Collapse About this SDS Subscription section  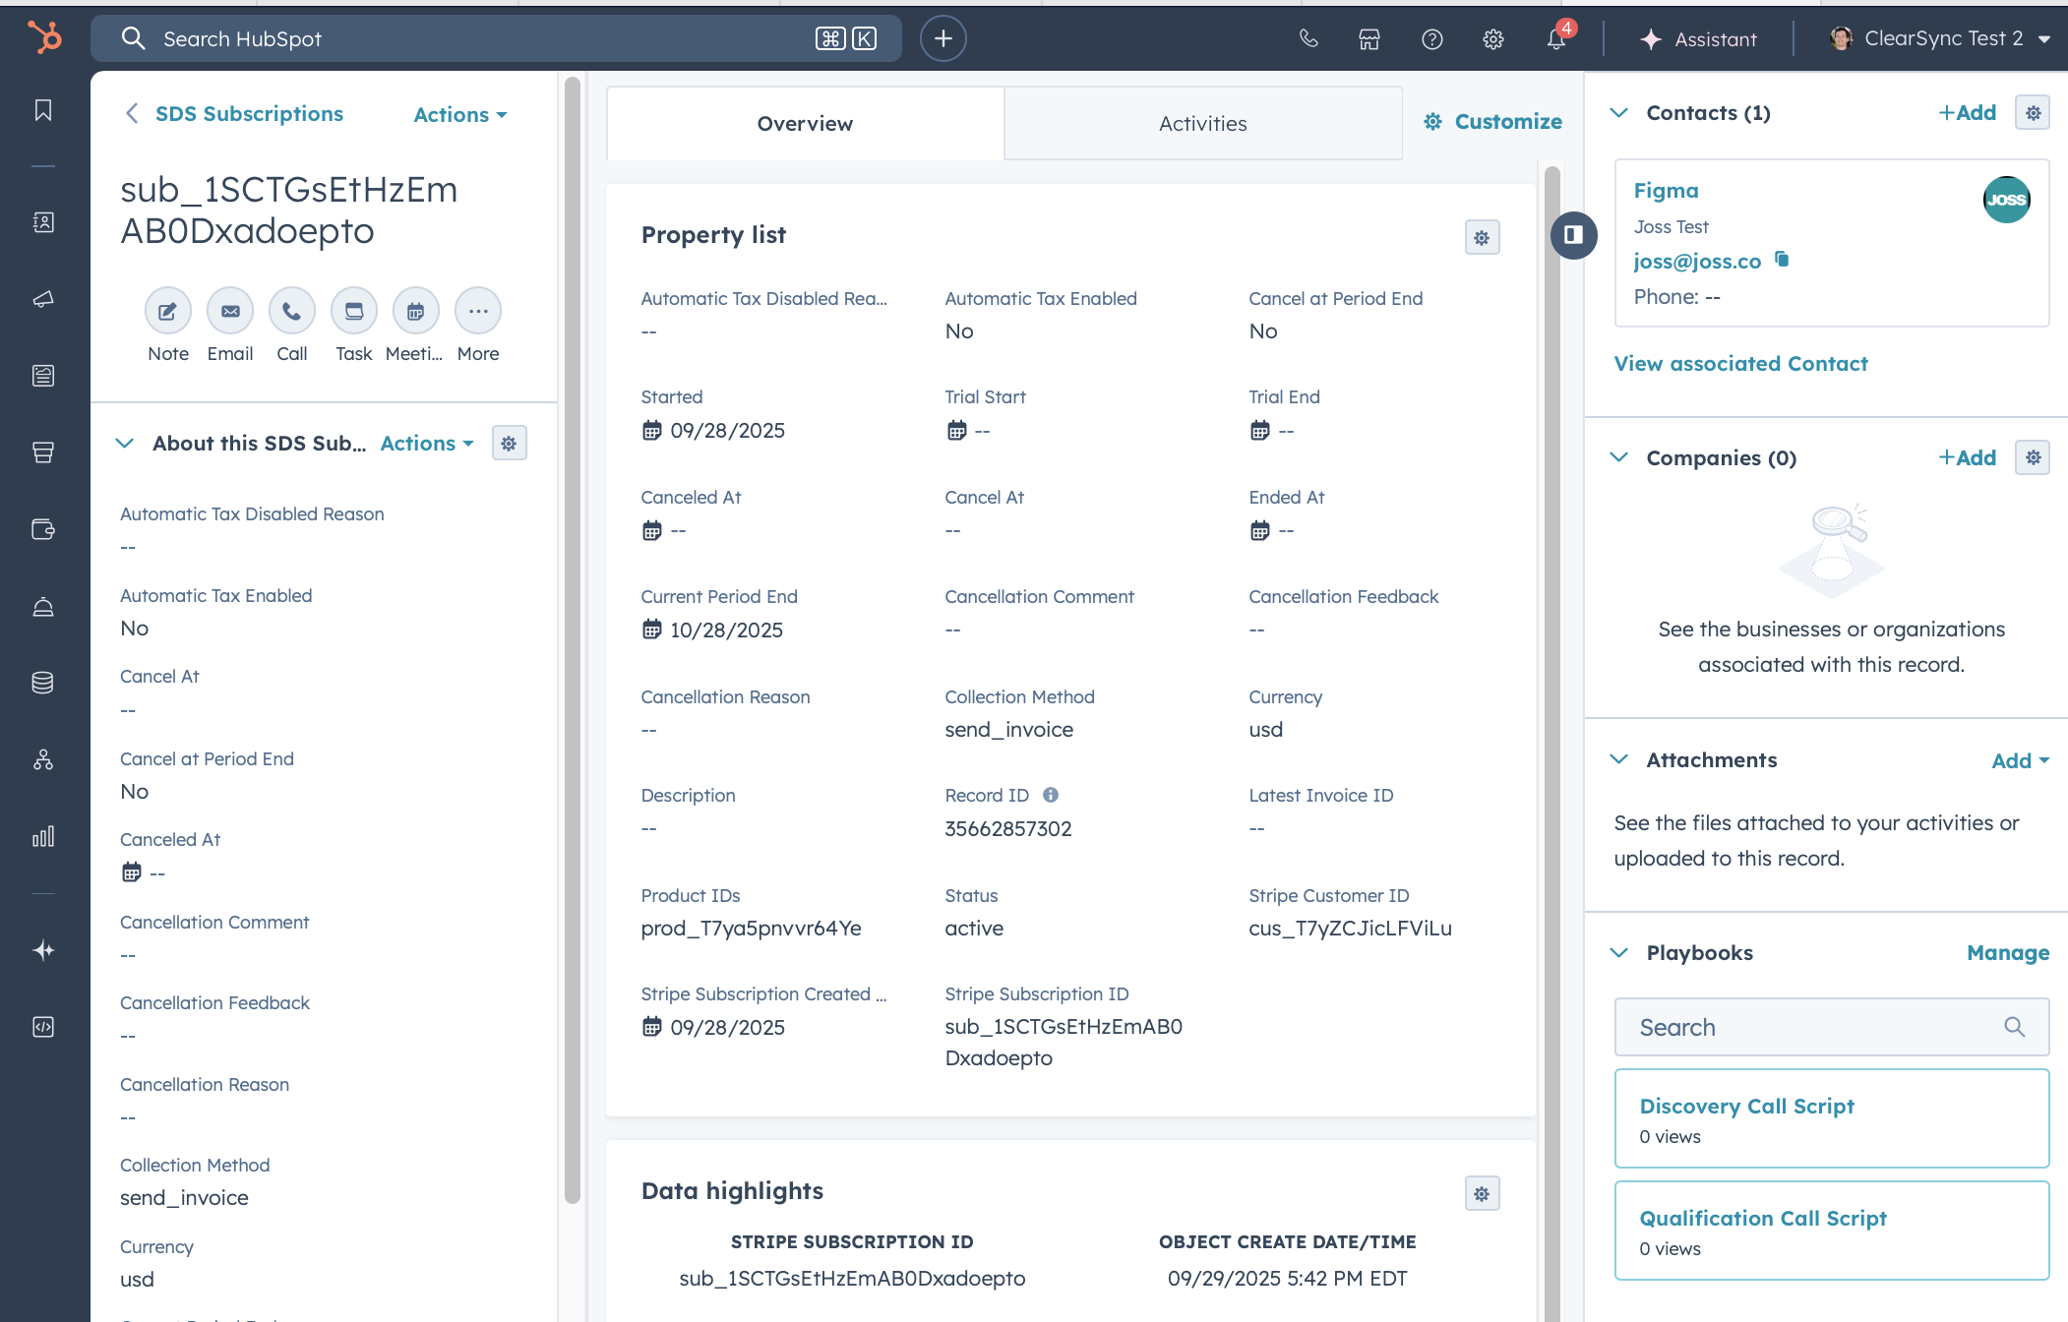(x=125, y=444)
